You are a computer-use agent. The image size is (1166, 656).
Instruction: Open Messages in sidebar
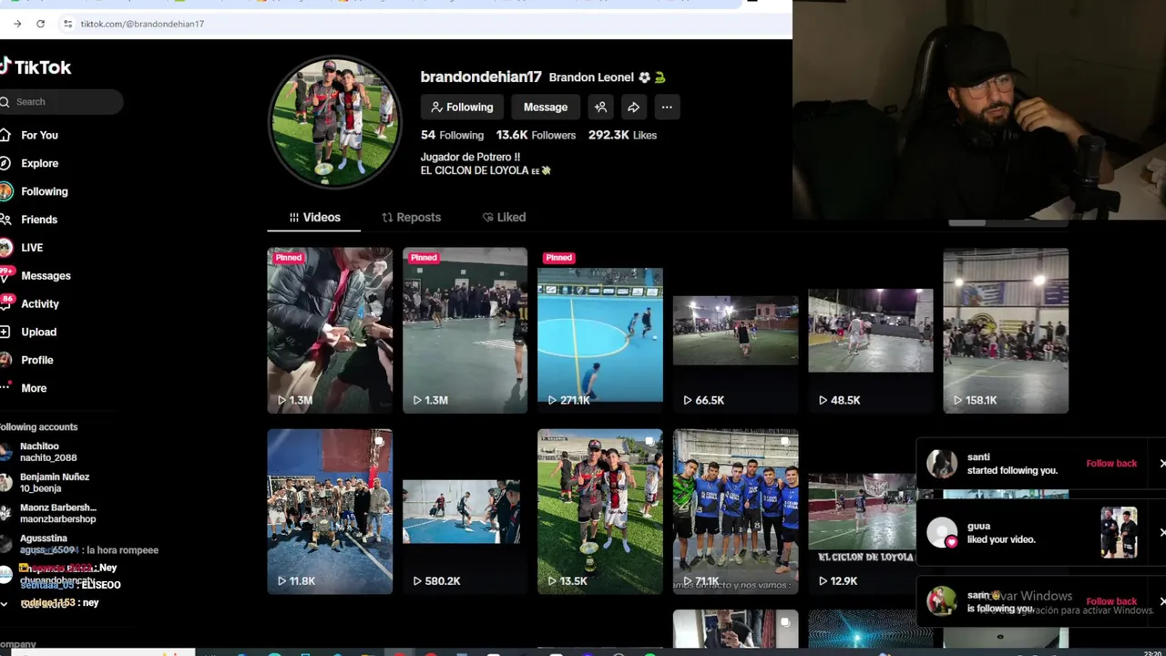click(x=46, y=276)
